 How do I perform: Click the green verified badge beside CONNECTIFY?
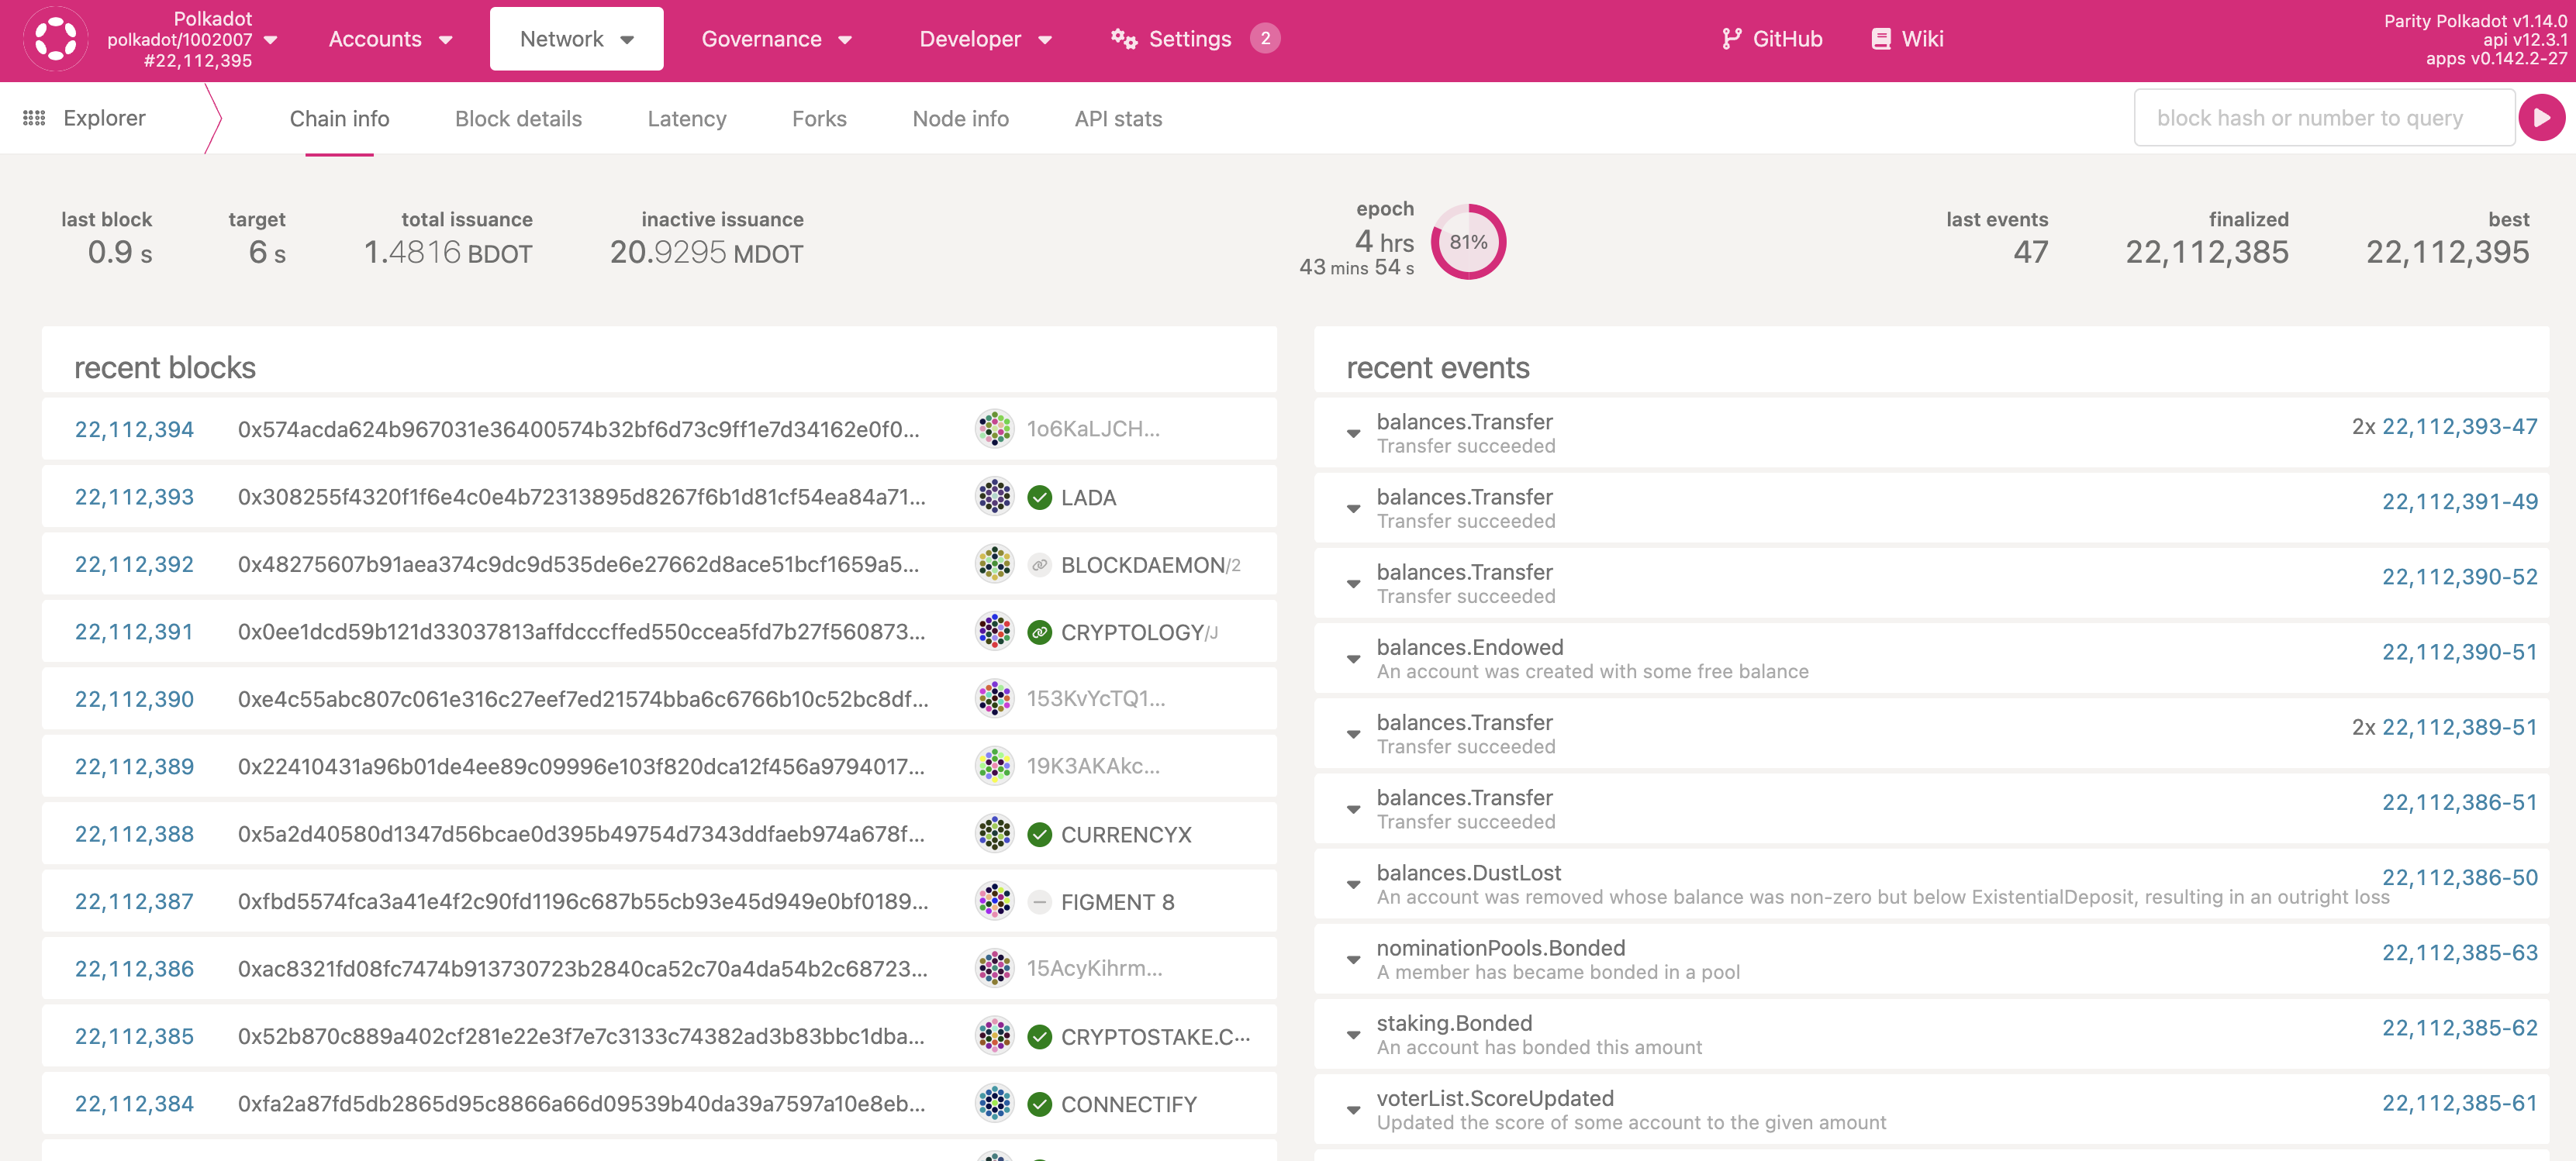(x=1040, y=1104)
